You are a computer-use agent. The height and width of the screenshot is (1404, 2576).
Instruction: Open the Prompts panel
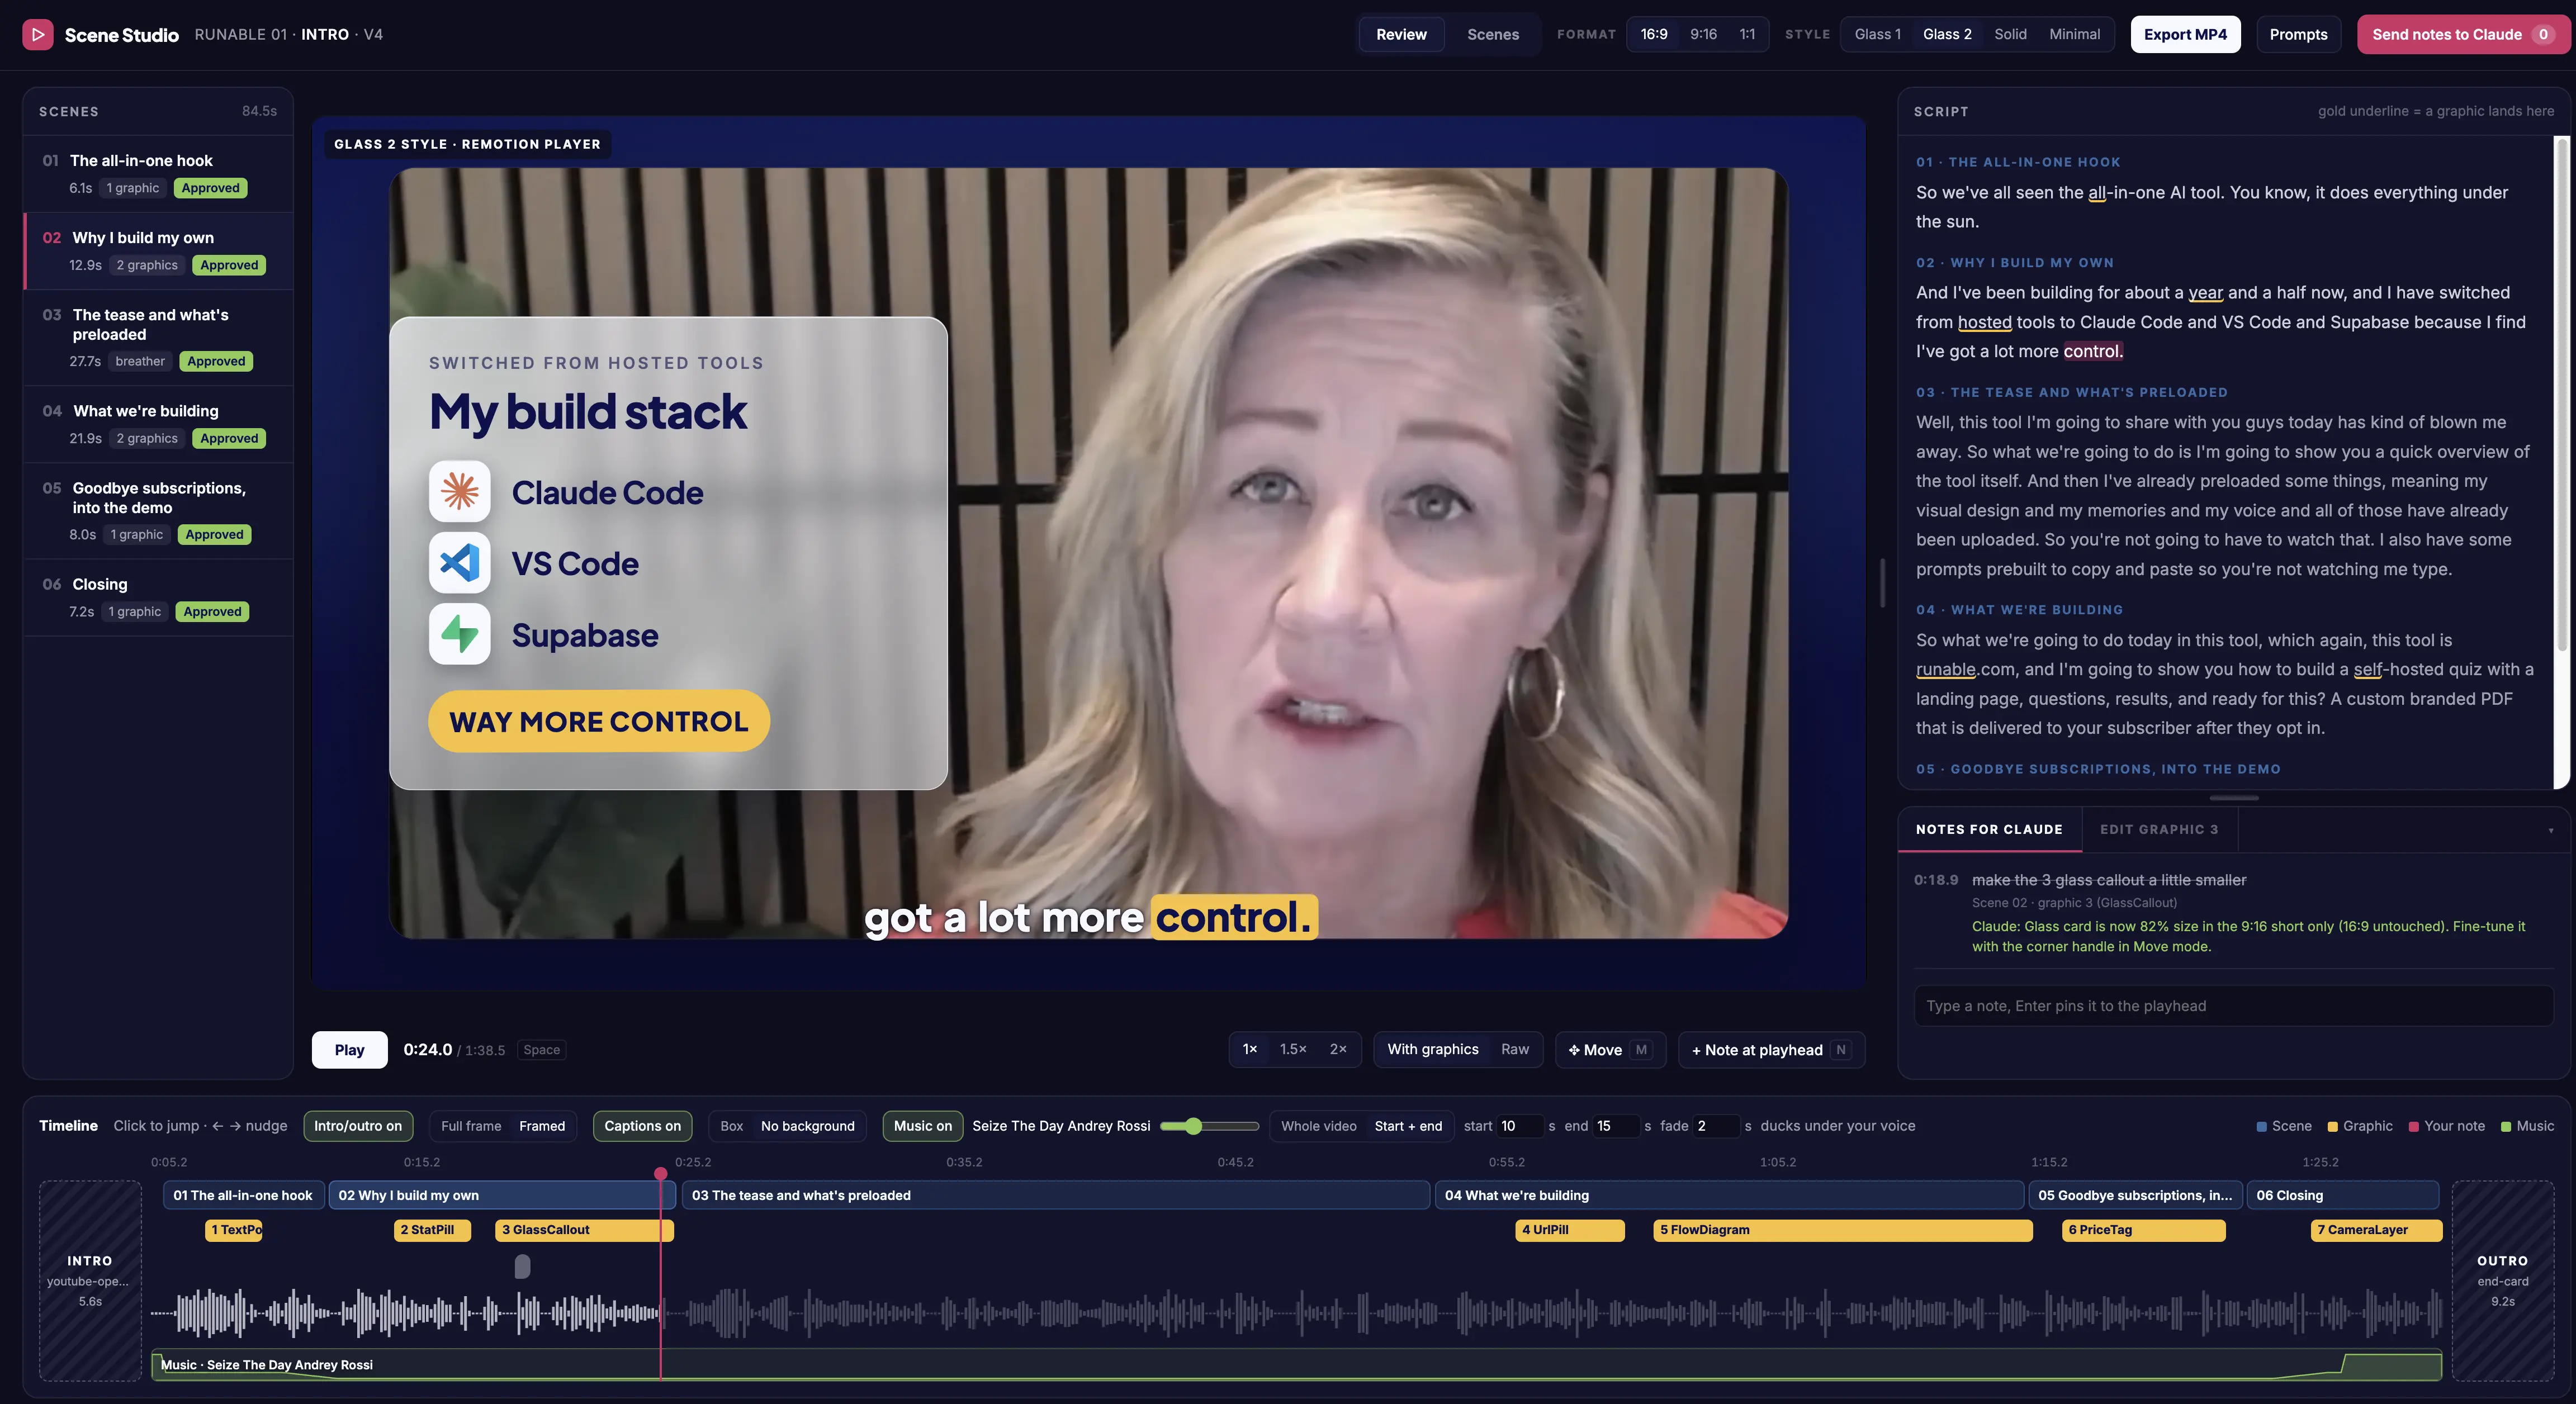point(2298,34)
